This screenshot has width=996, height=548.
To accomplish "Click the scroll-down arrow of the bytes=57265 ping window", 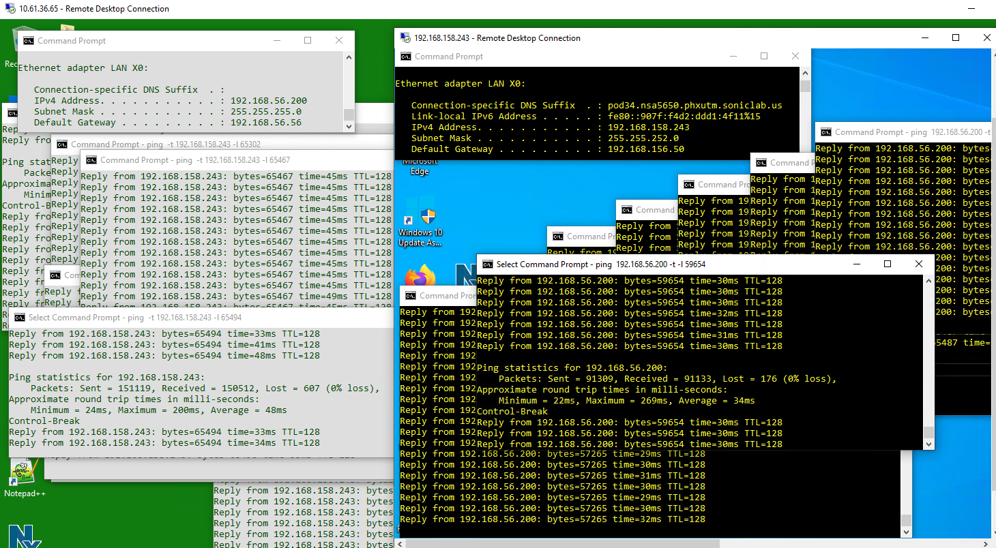I will coord(906,532).
